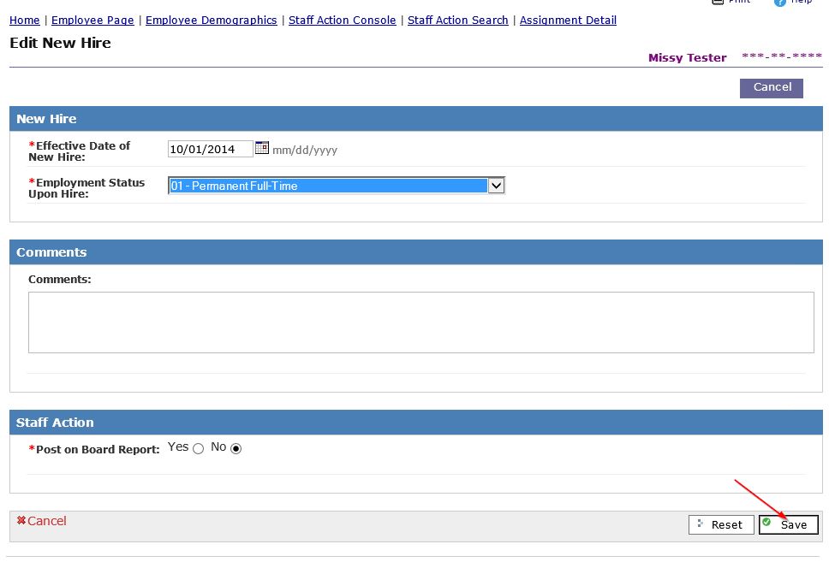Go to the Home link
This screenshot has height=562, width=829.
click(x=25, y=21)
